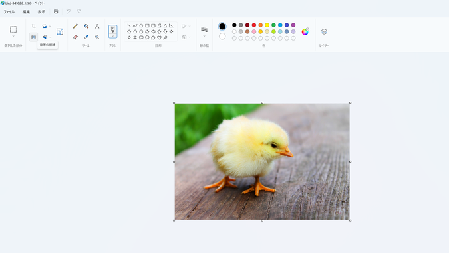Click the top-center canvas resize handle
The image size is (449, 253).
pos(262,103)
